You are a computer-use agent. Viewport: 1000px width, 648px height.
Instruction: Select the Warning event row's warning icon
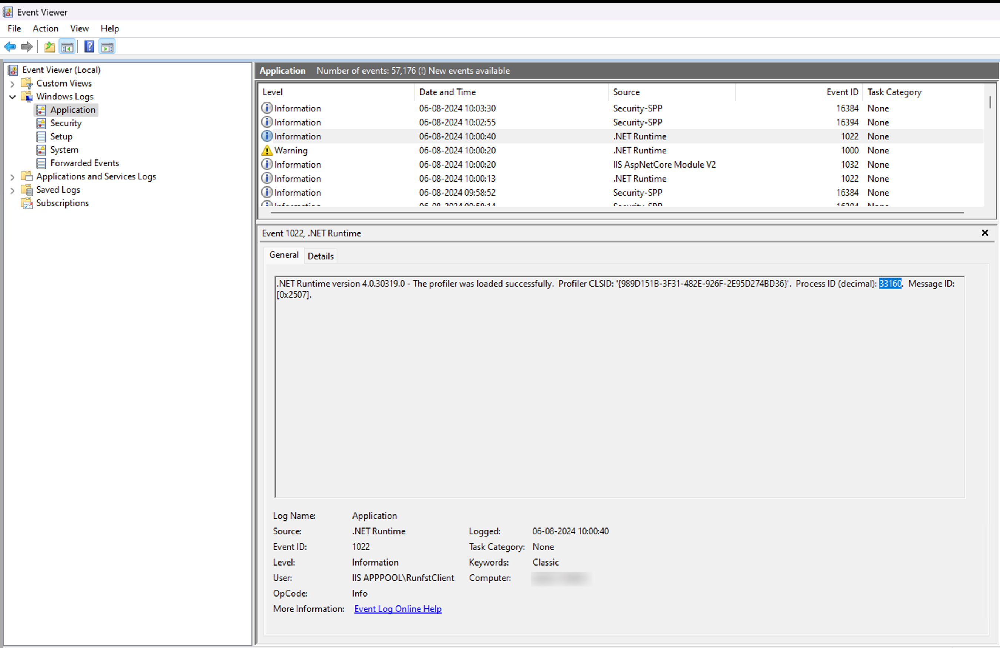[x=267, y=151]
